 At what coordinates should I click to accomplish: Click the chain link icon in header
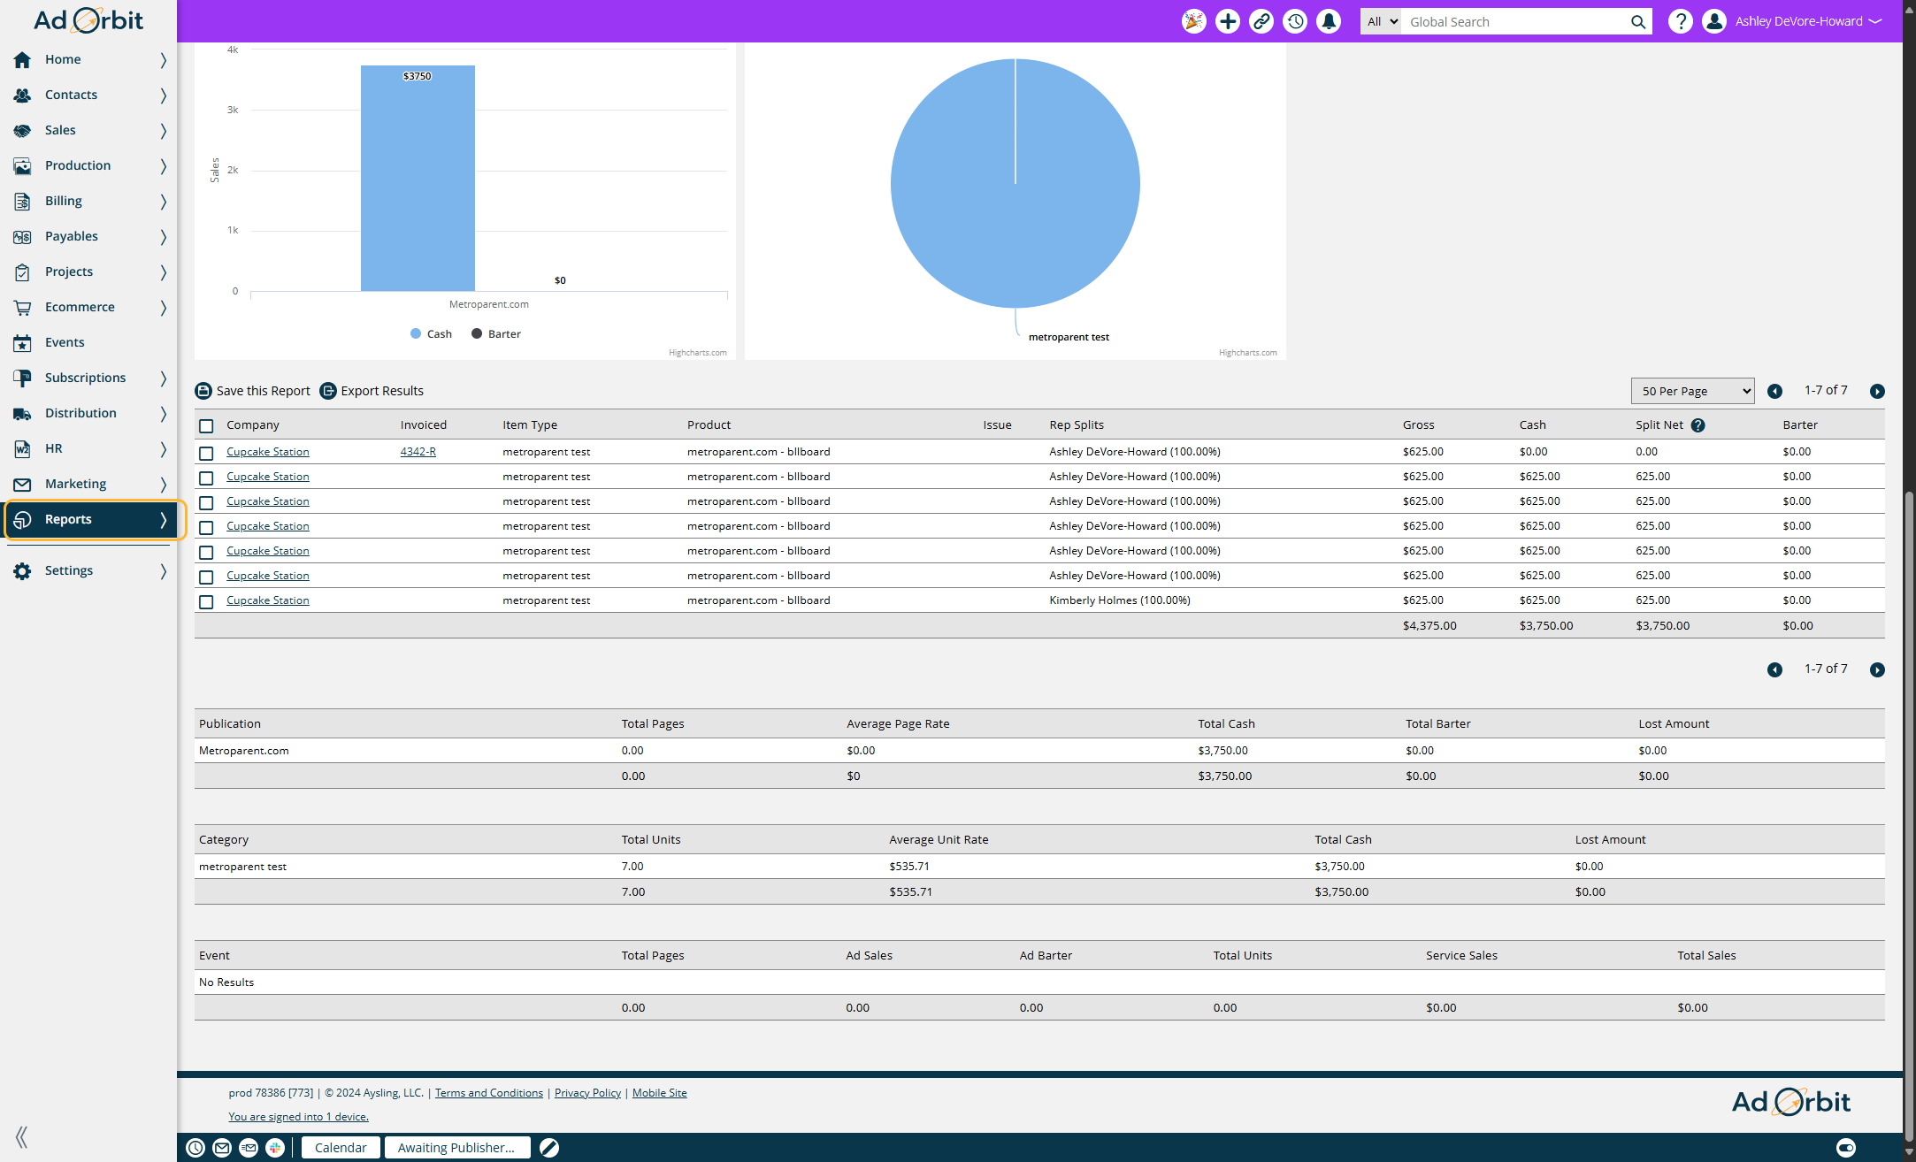(x=1261, y=21)
